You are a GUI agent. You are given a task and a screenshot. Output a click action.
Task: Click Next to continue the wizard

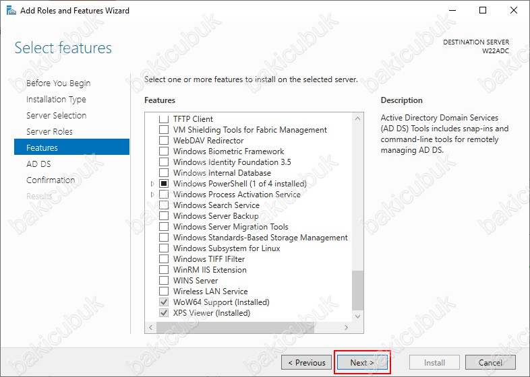(x=362, y=362)
